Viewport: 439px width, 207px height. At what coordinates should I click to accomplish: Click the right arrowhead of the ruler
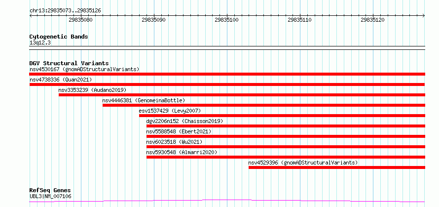tap(424, 15)
